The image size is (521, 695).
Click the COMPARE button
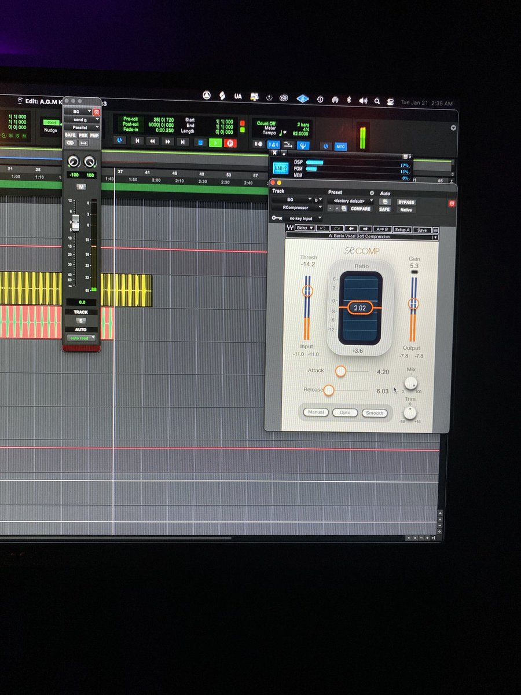click(361, 209)
